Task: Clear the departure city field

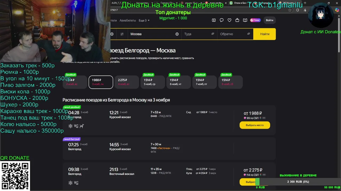Action: [x=112, y=34]
